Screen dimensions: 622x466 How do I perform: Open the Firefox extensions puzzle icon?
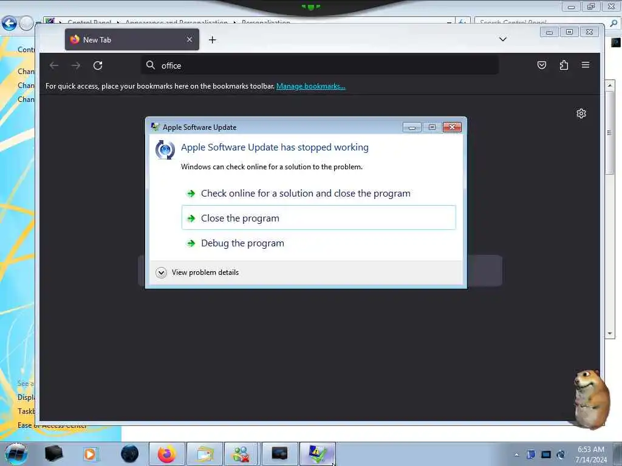[564, 65]
